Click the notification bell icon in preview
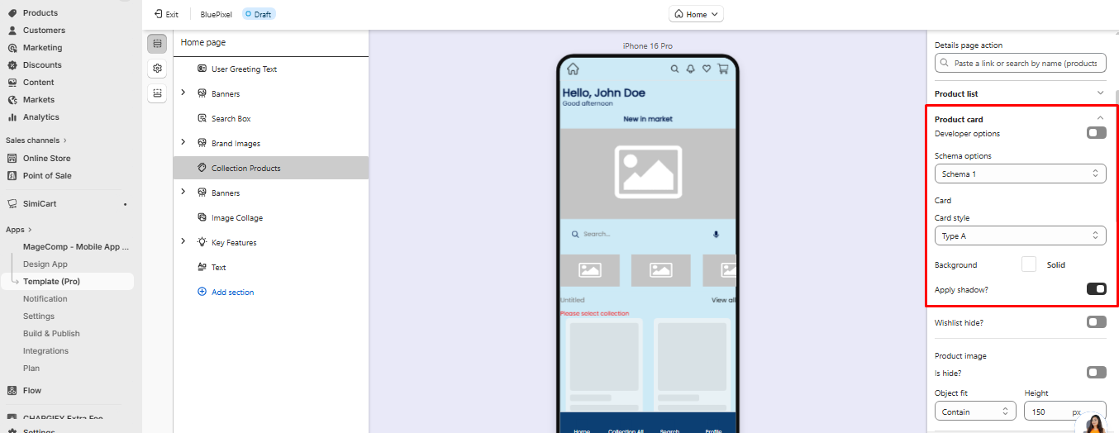Image resolution: width=1119 pixels, height=433 pixels. coord(691,69)
